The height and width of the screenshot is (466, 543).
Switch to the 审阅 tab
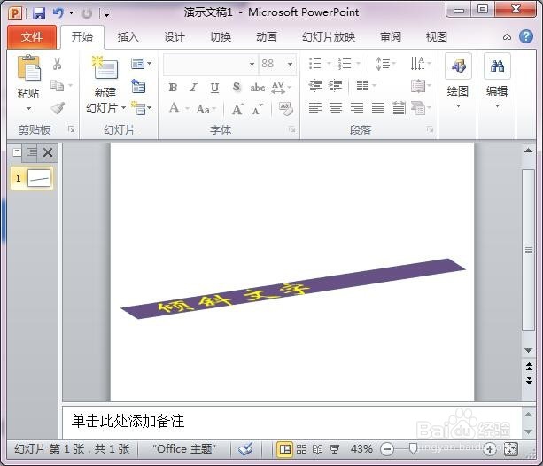coord(391,36)
